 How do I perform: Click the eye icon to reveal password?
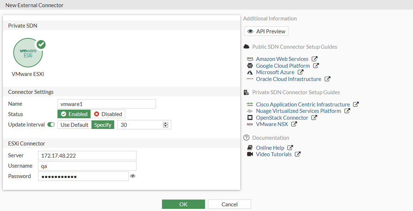pyautogui.click(x=133, y=176)
